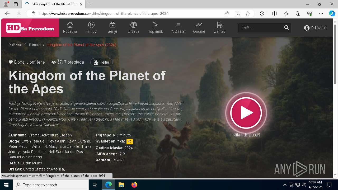Click the Drama genre link
338x190 pixels.
pyautogui.click(x=34, y=135)
